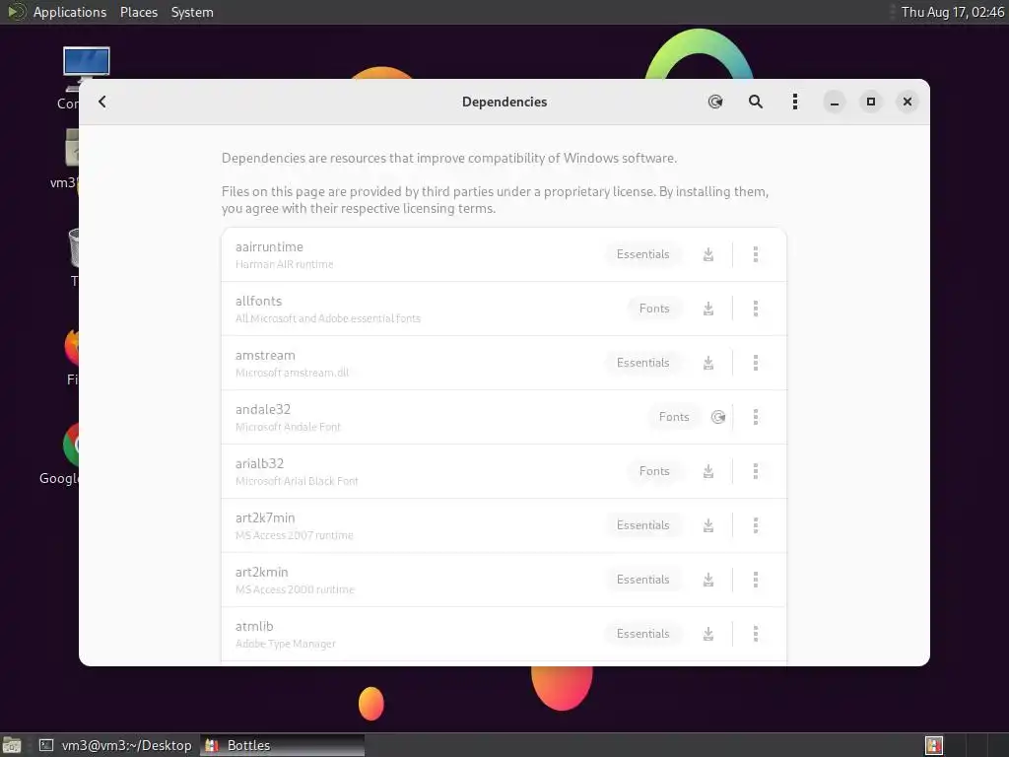Click 'Microsoft Andale Font' description text
1009x757 pixels.
tap(288, 427)
